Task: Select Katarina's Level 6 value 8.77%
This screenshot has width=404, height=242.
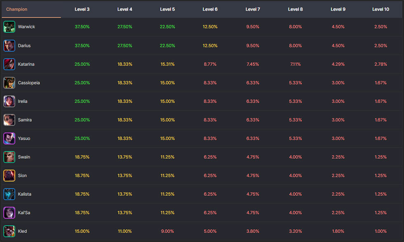Action: (x=210, y=64)
